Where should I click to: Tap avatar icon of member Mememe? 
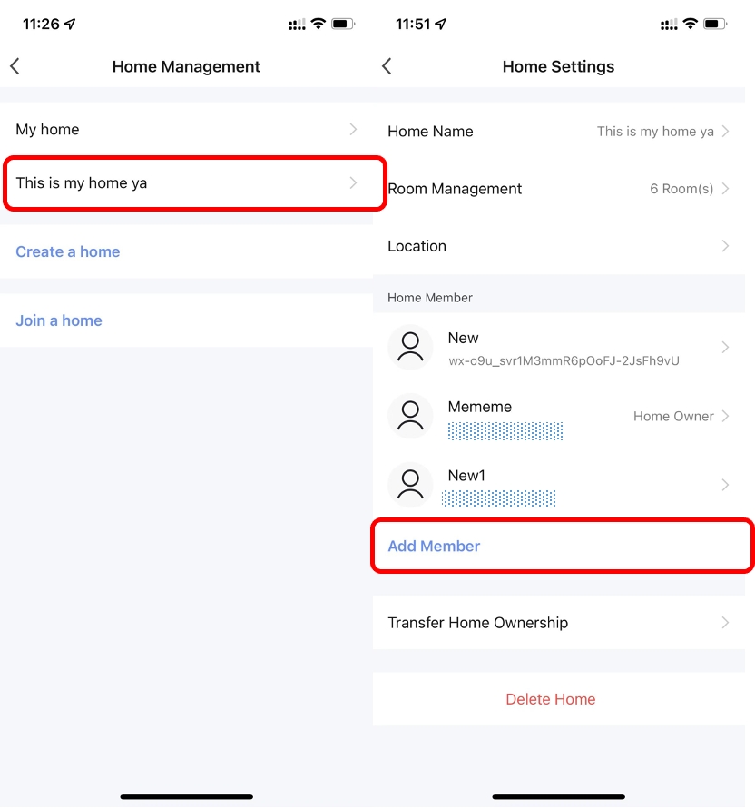[x=410, y=417]
